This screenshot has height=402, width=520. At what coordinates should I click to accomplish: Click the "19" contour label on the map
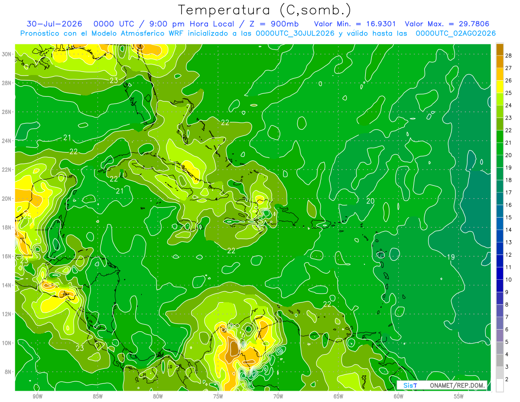click(x=451, y=257)
